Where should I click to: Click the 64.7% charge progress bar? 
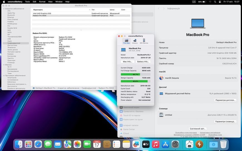135,74
